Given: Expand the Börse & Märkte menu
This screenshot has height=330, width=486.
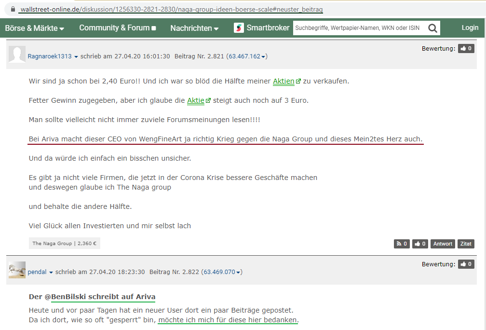Looking at the screenshot, I should click(x=34, y=28).
